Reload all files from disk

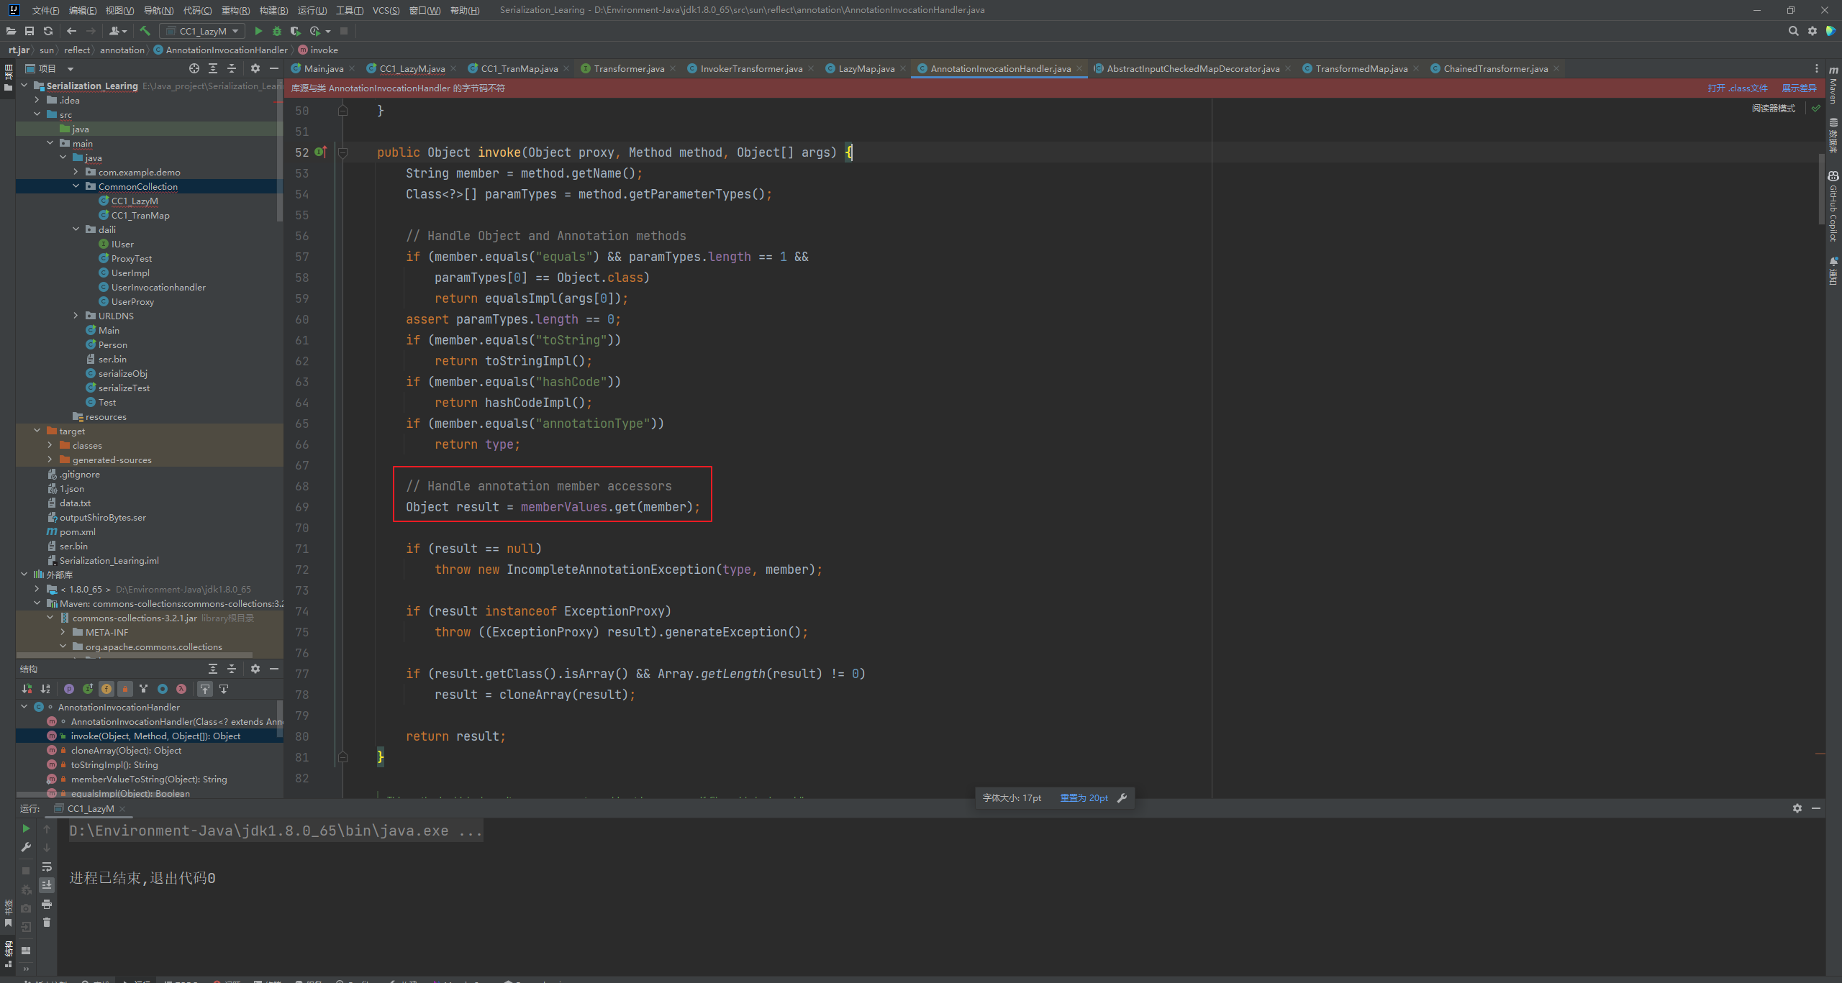[x=48, y=31]
